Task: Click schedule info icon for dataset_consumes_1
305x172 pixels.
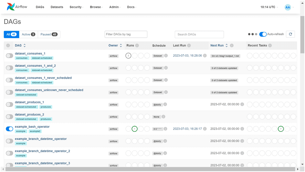Action: point(166,56)
